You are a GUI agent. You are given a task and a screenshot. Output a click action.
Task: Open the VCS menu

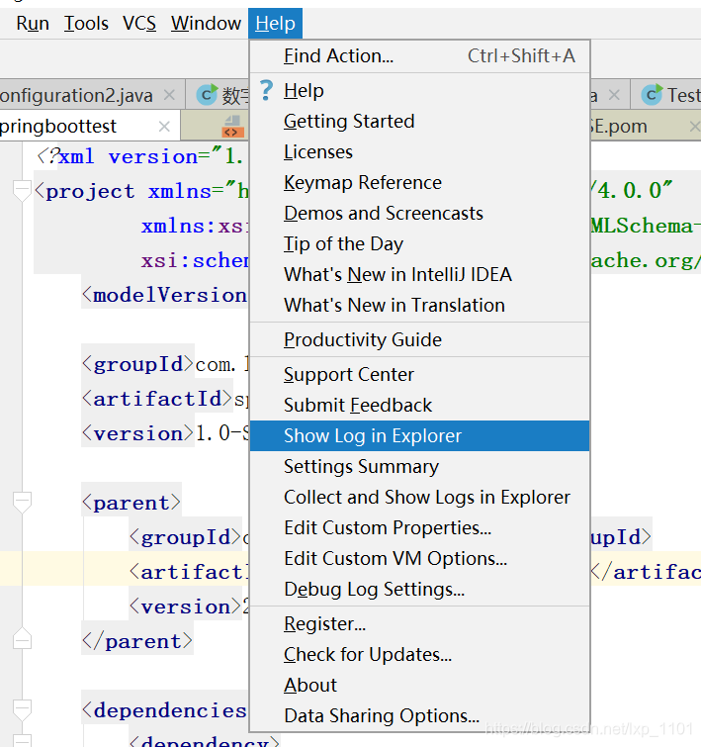pos(139,24)
